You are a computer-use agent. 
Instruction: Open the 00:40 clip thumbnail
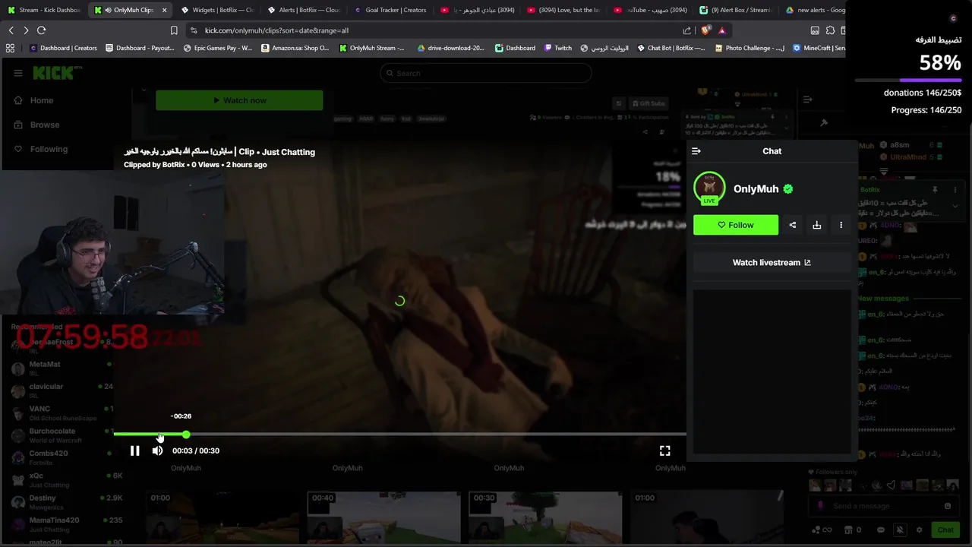click(384, 516)
